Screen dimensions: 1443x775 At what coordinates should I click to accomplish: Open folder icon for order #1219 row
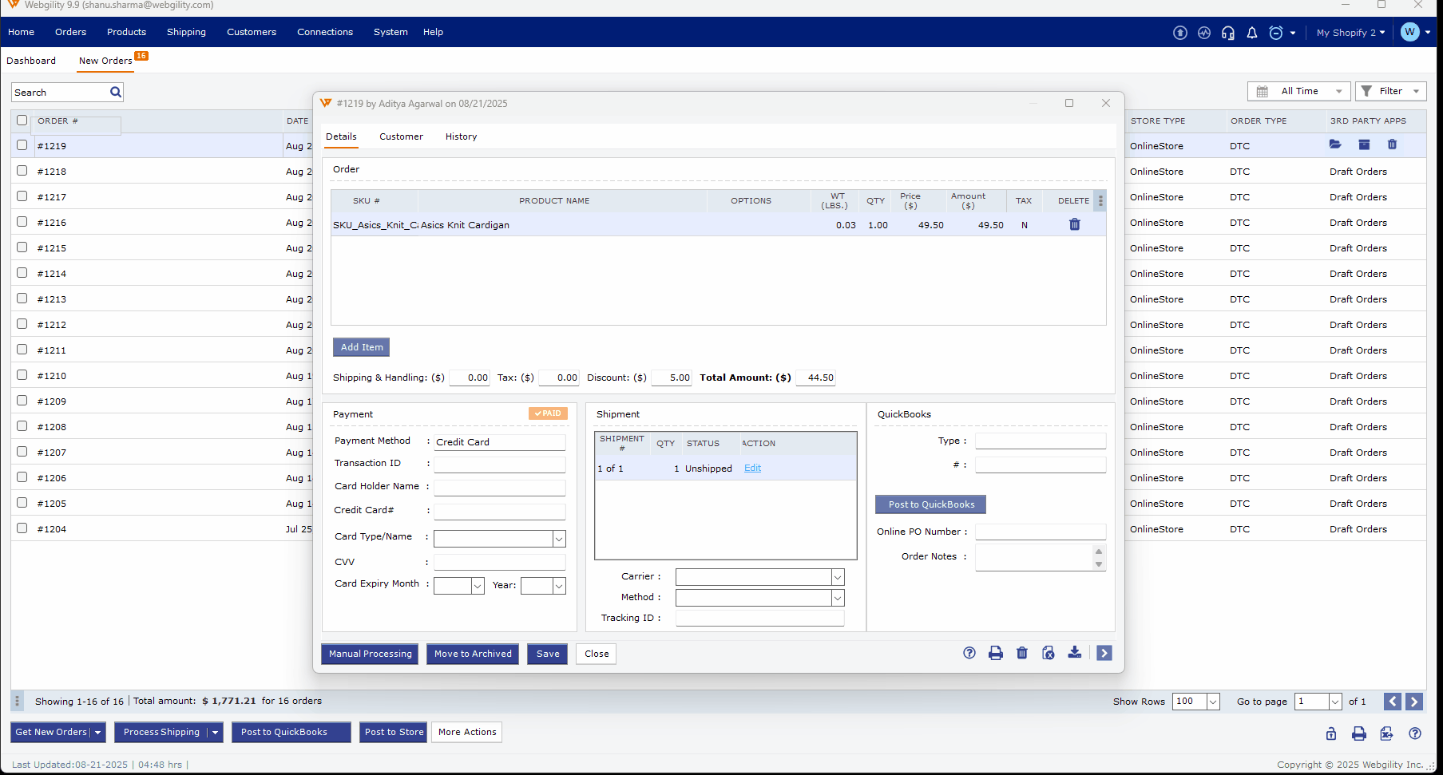(1334, 145)
